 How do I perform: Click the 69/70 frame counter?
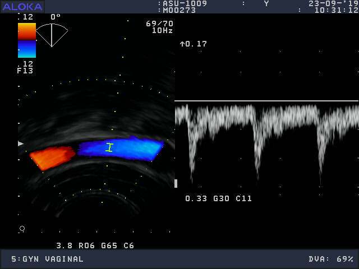pyautogui.click(x=159, y=24)
